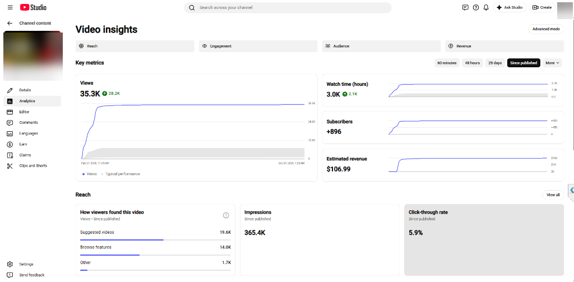Click the green 28.2K increase indicator
Image resolution: width=574 pixels, height=282 pixels.
click(112, 94)
